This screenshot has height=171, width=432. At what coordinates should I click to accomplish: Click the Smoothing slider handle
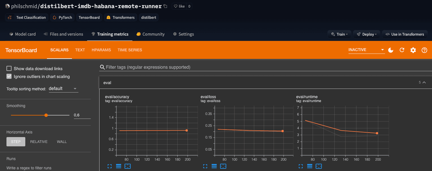pos(46,115)
